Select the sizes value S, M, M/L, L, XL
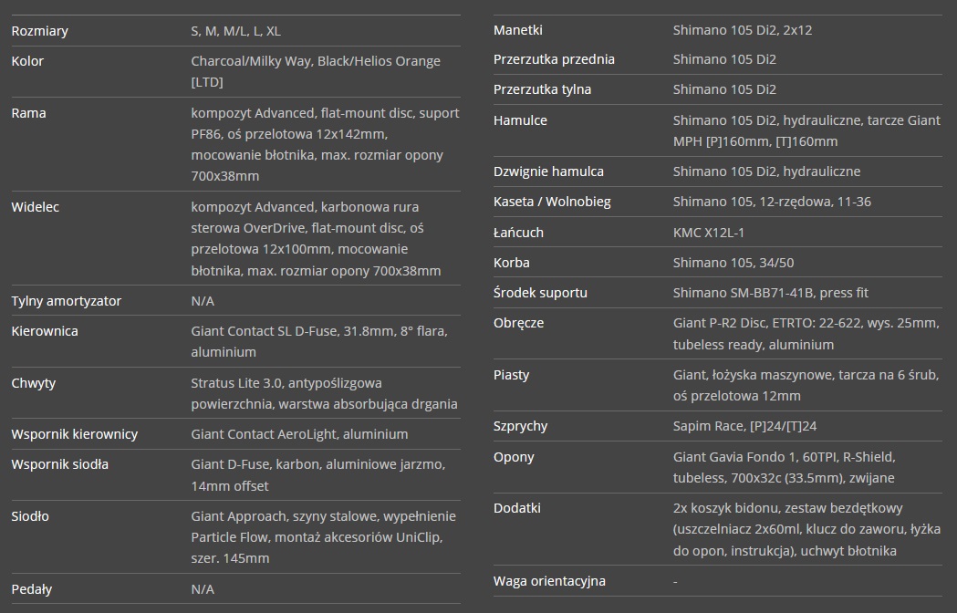957x613 pixels. point(235,31)
